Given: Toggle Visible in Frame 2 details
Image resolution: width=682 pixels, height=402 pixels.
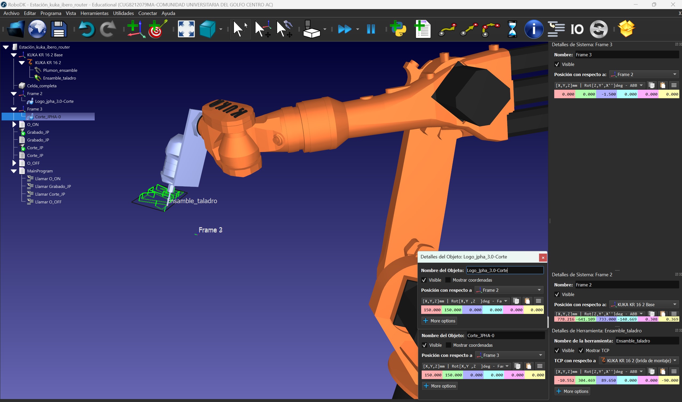Looking at the screenshot, I should pos(557,294).
